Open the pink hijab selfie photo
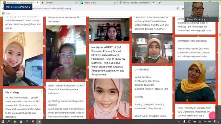Image resolution: width=221 pixels, height=124 pixels. click(x=109, y=99)
